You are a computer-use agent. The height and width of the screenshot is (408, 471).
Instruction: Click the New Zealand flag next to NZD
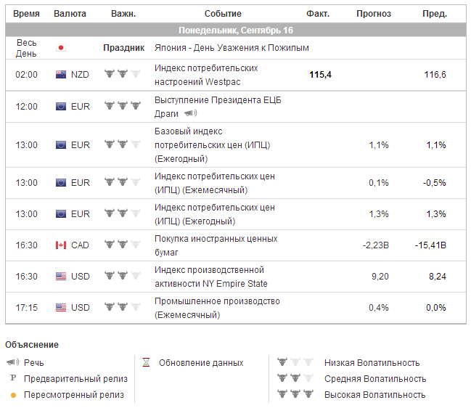61,75
